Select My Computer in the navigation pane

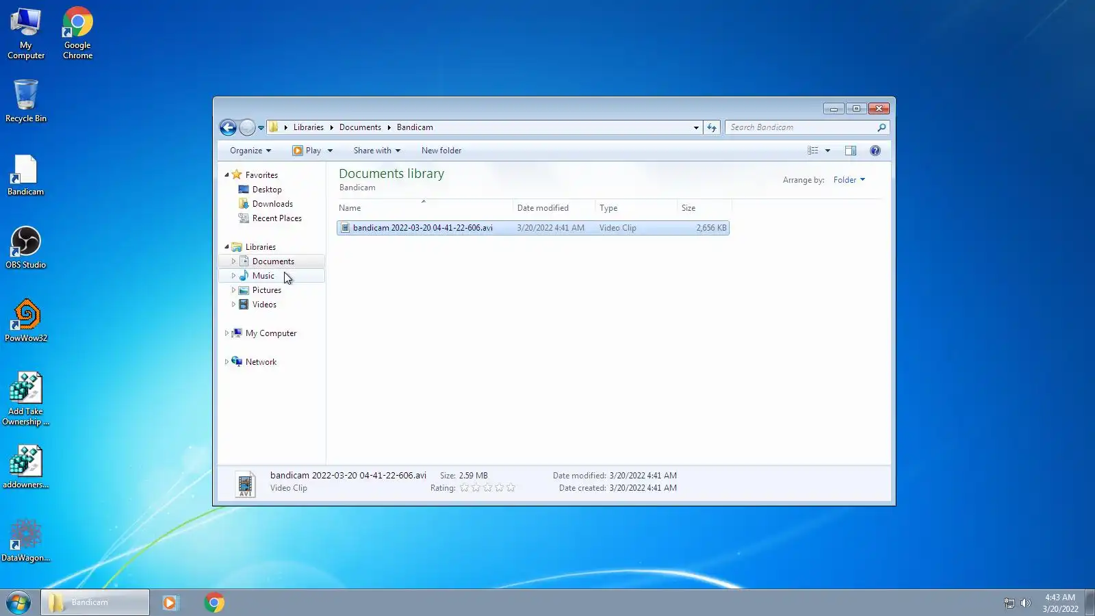click(271, 333)
